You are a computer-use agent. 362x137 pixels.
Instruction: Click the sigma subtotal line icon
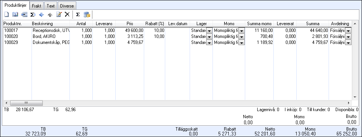click(x=33, y=15)
